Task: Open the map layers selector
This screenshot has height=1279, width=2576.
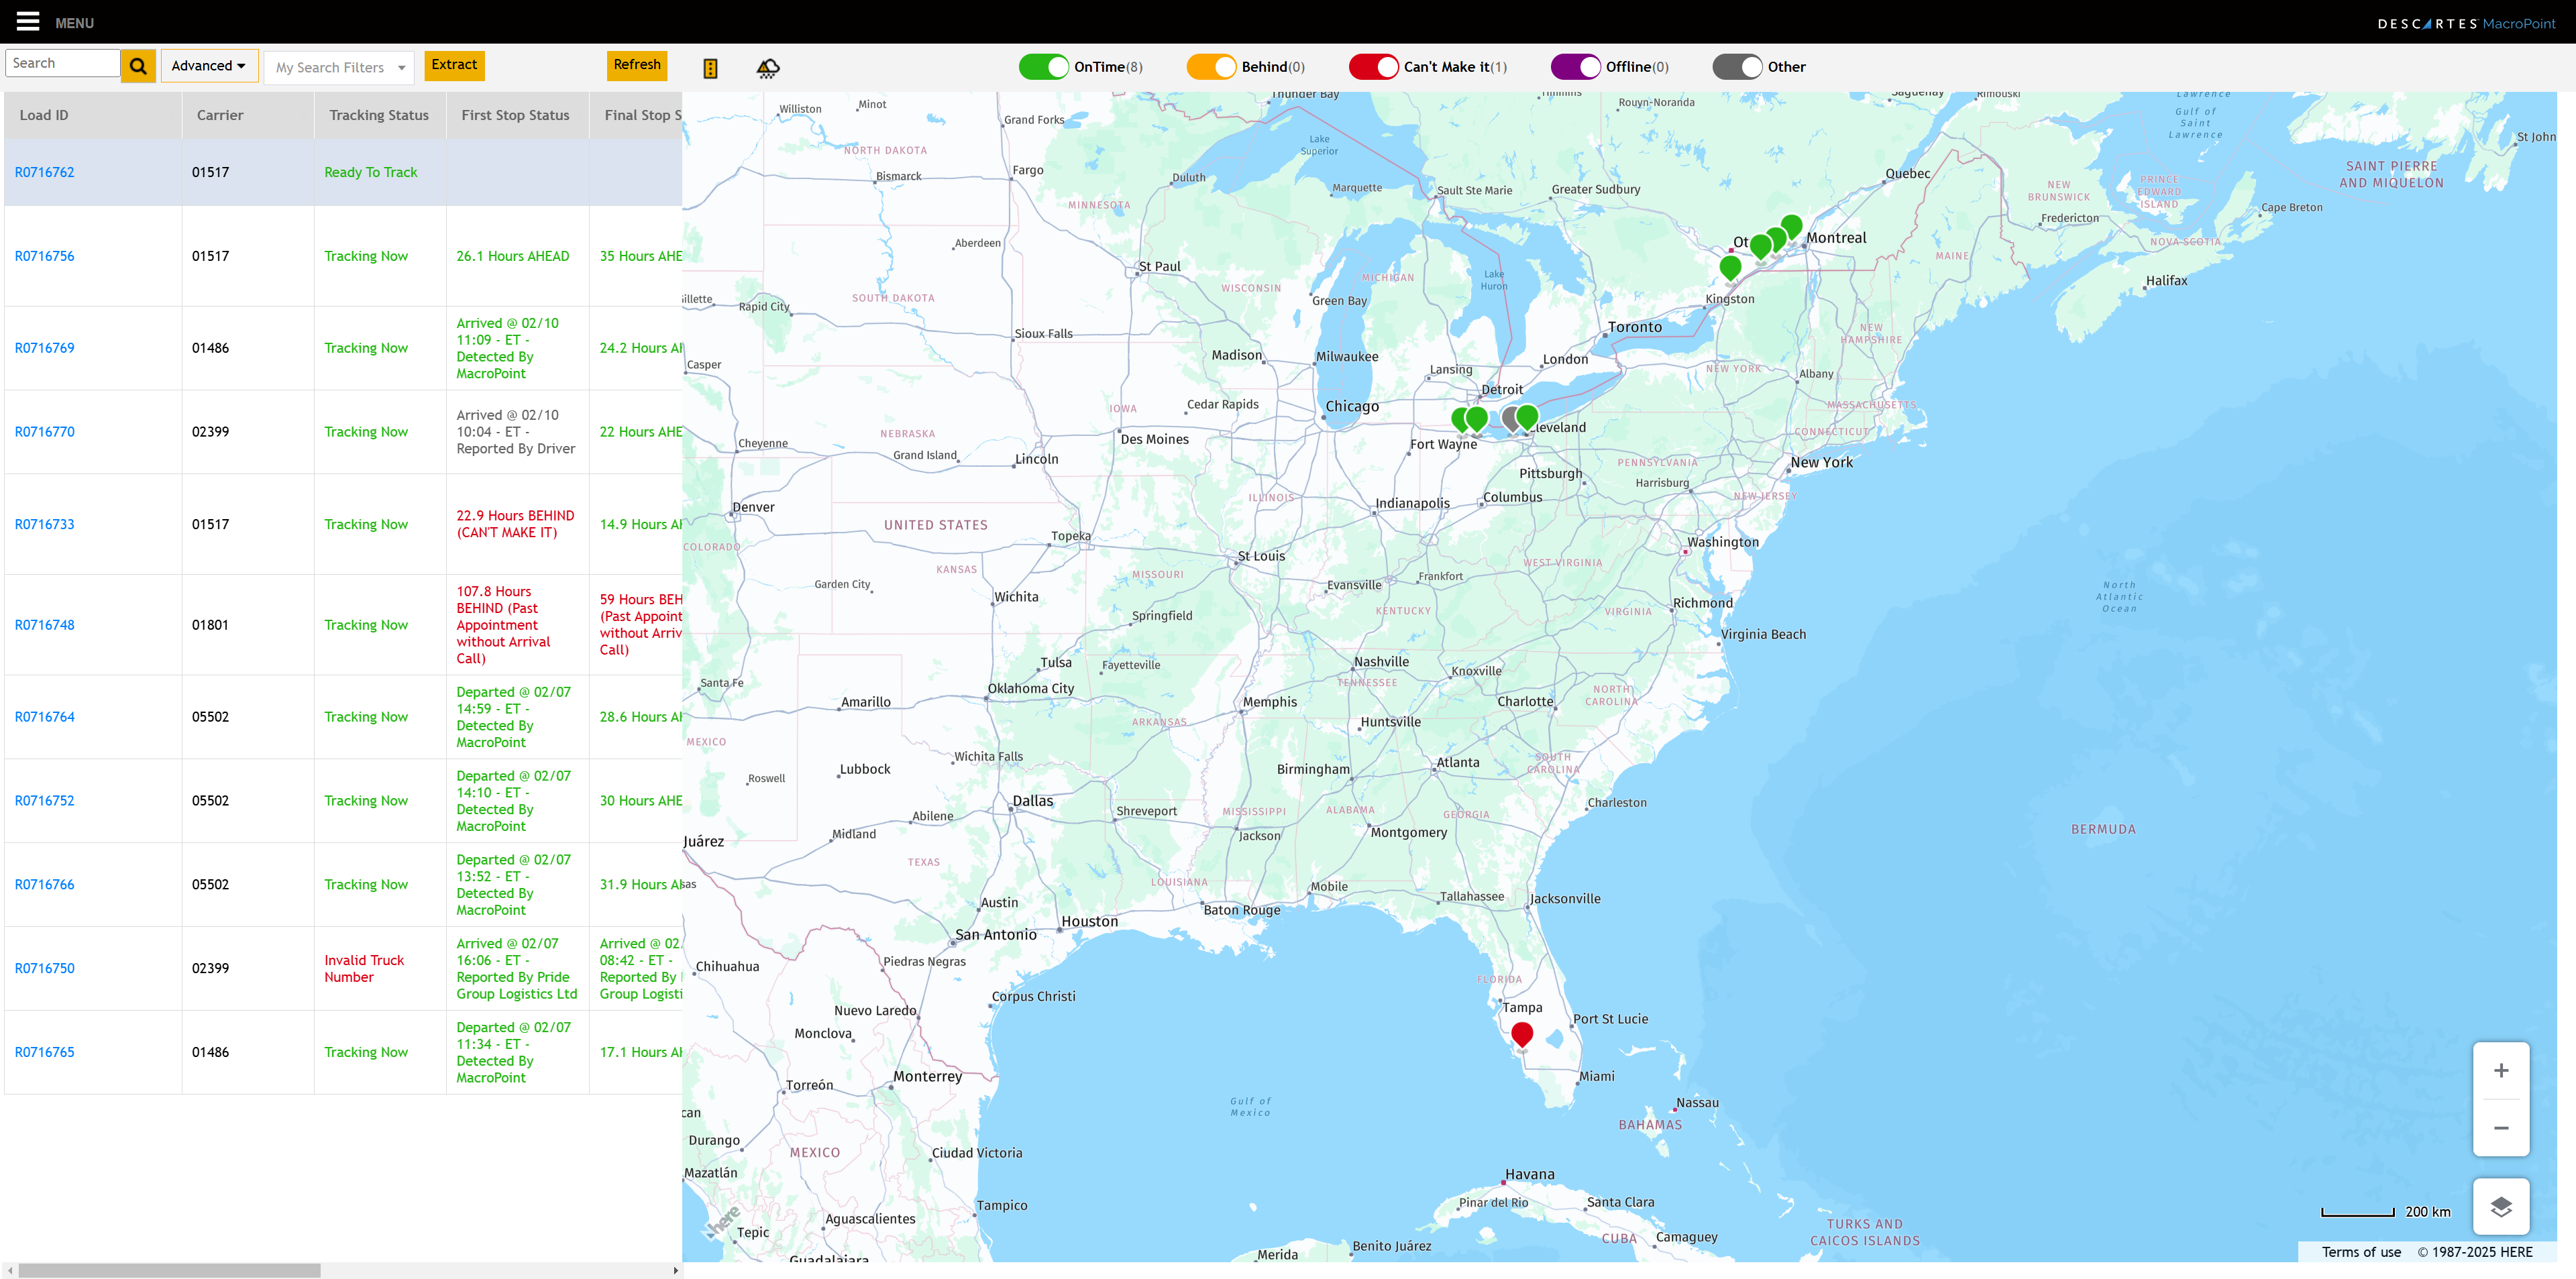Action: click(x=2500, y=1207)
